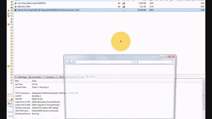The image size is (212, 119).
Task: Switch to the Summary tab
Action: pos(48,77)
